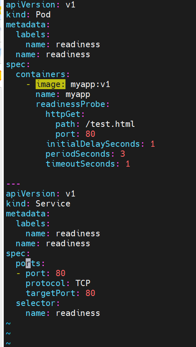Click the 'Service' value after kind
This screenshot has height=347, width=196.
(x=53, y=204)
